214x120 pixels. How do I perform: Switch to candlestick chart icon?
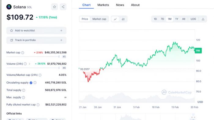coord(123,19)
